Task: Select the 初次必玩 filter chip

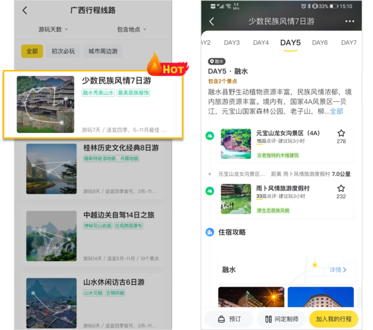Action: [x=62, y=51]
